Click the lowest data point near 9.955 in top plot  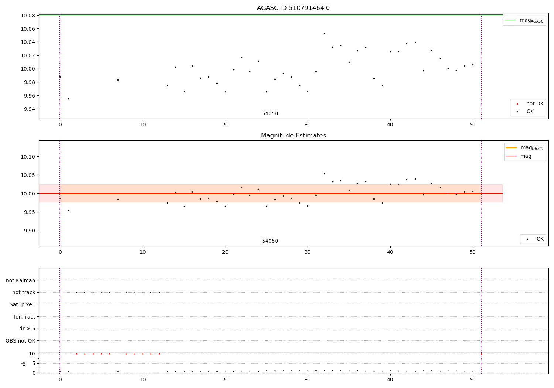[68, 99]
